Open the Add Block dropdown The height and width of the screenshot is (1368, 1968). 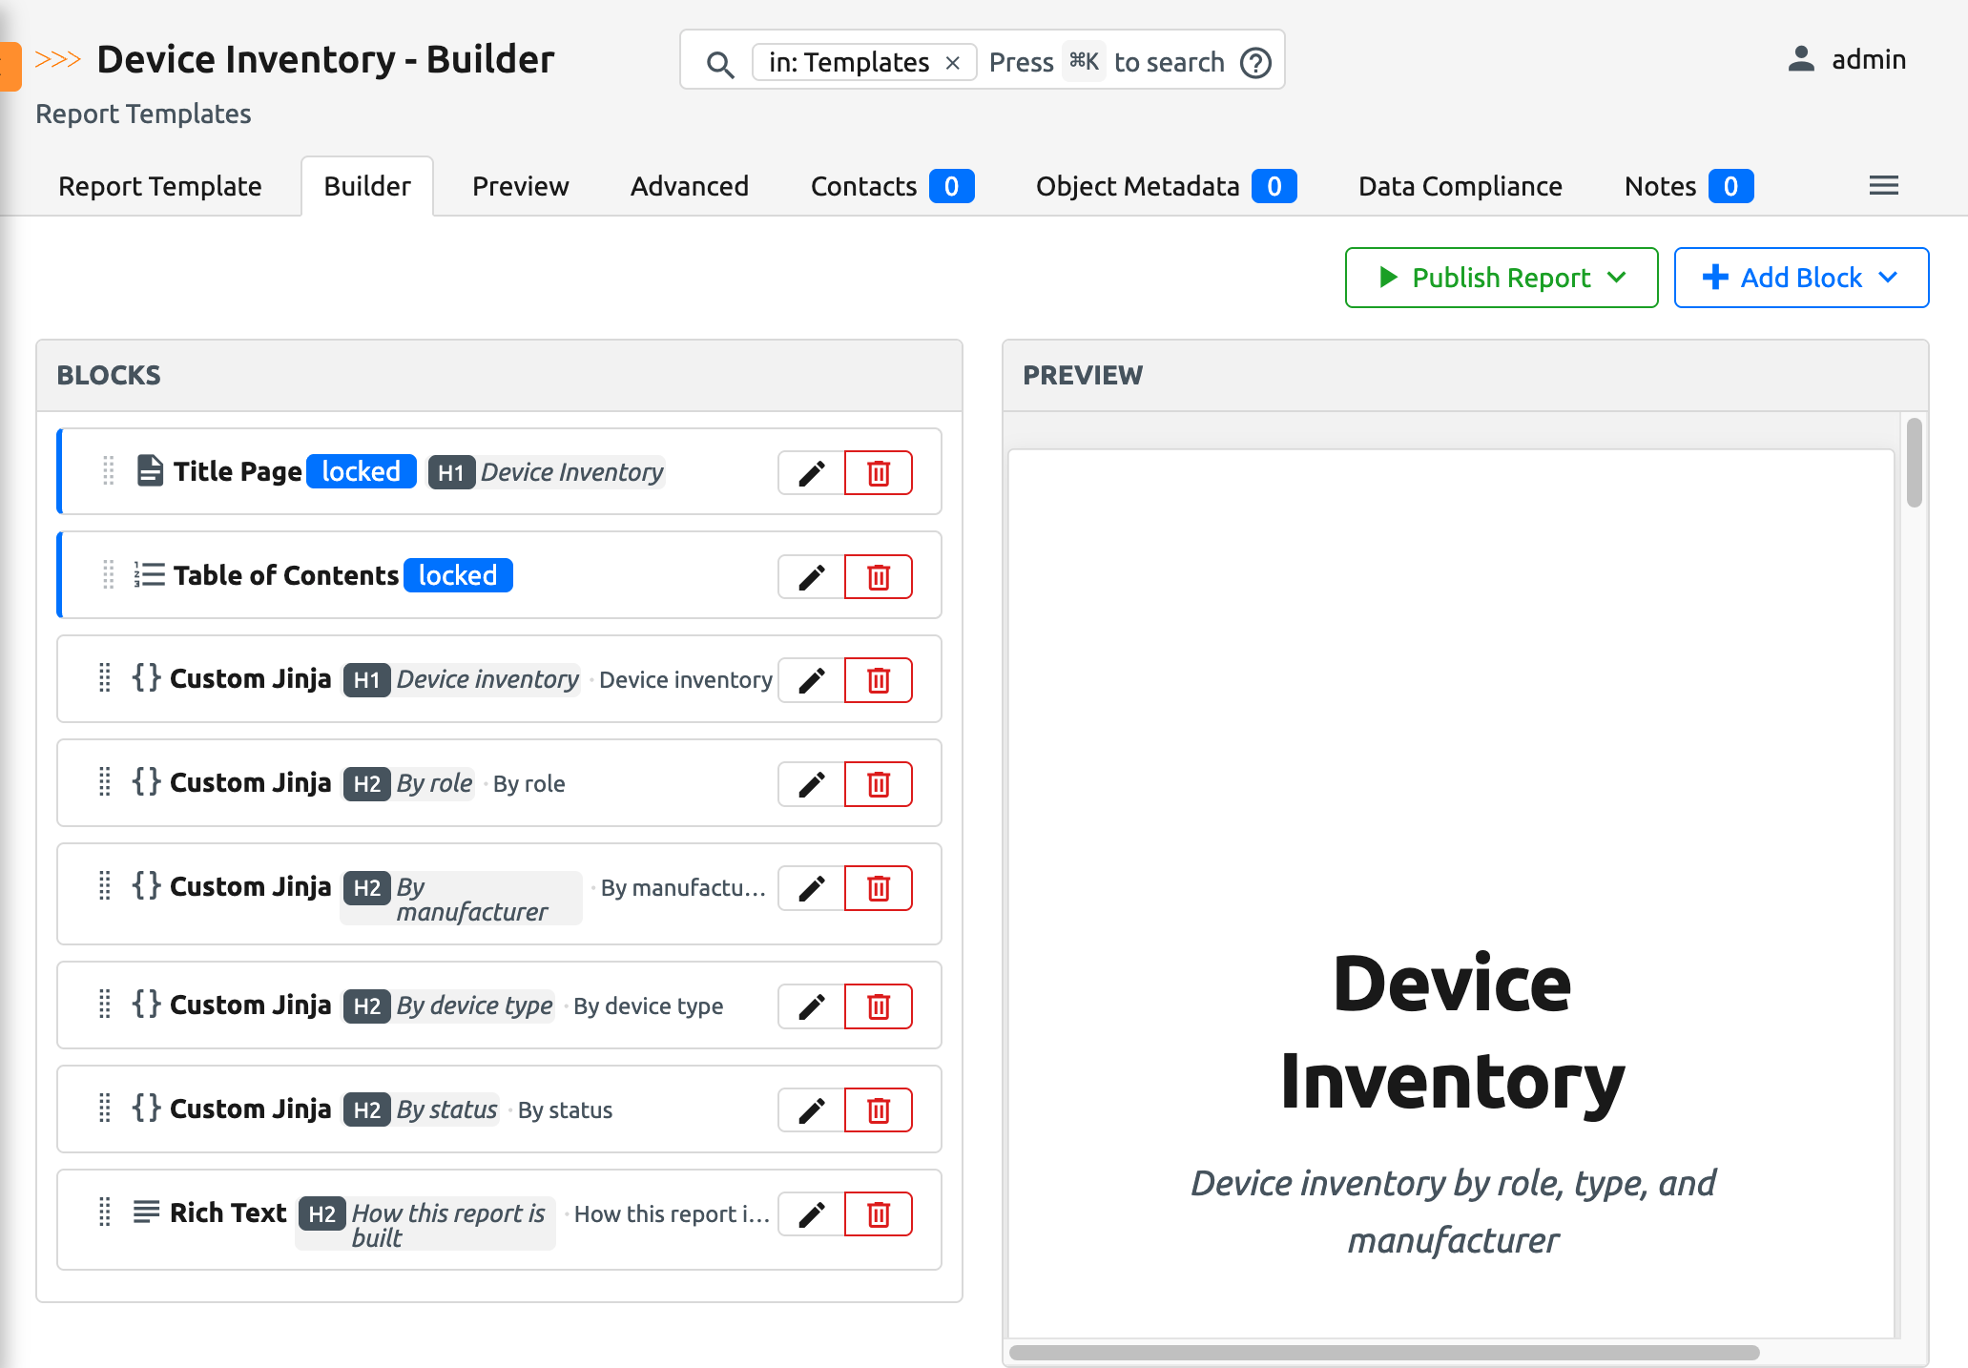pos(1801,278)
